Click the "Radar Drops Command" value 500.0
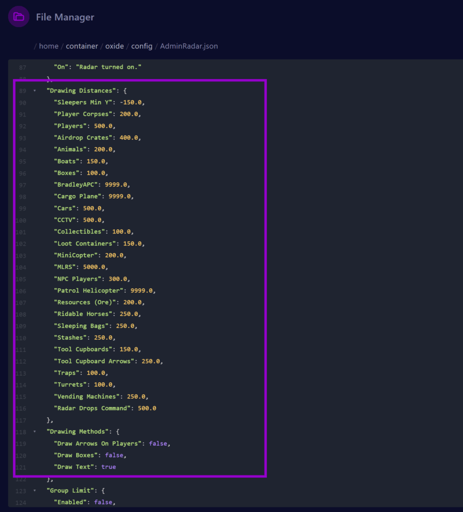Image resolution: width=463 pixels, height=512 pixels. pos(147,408)
